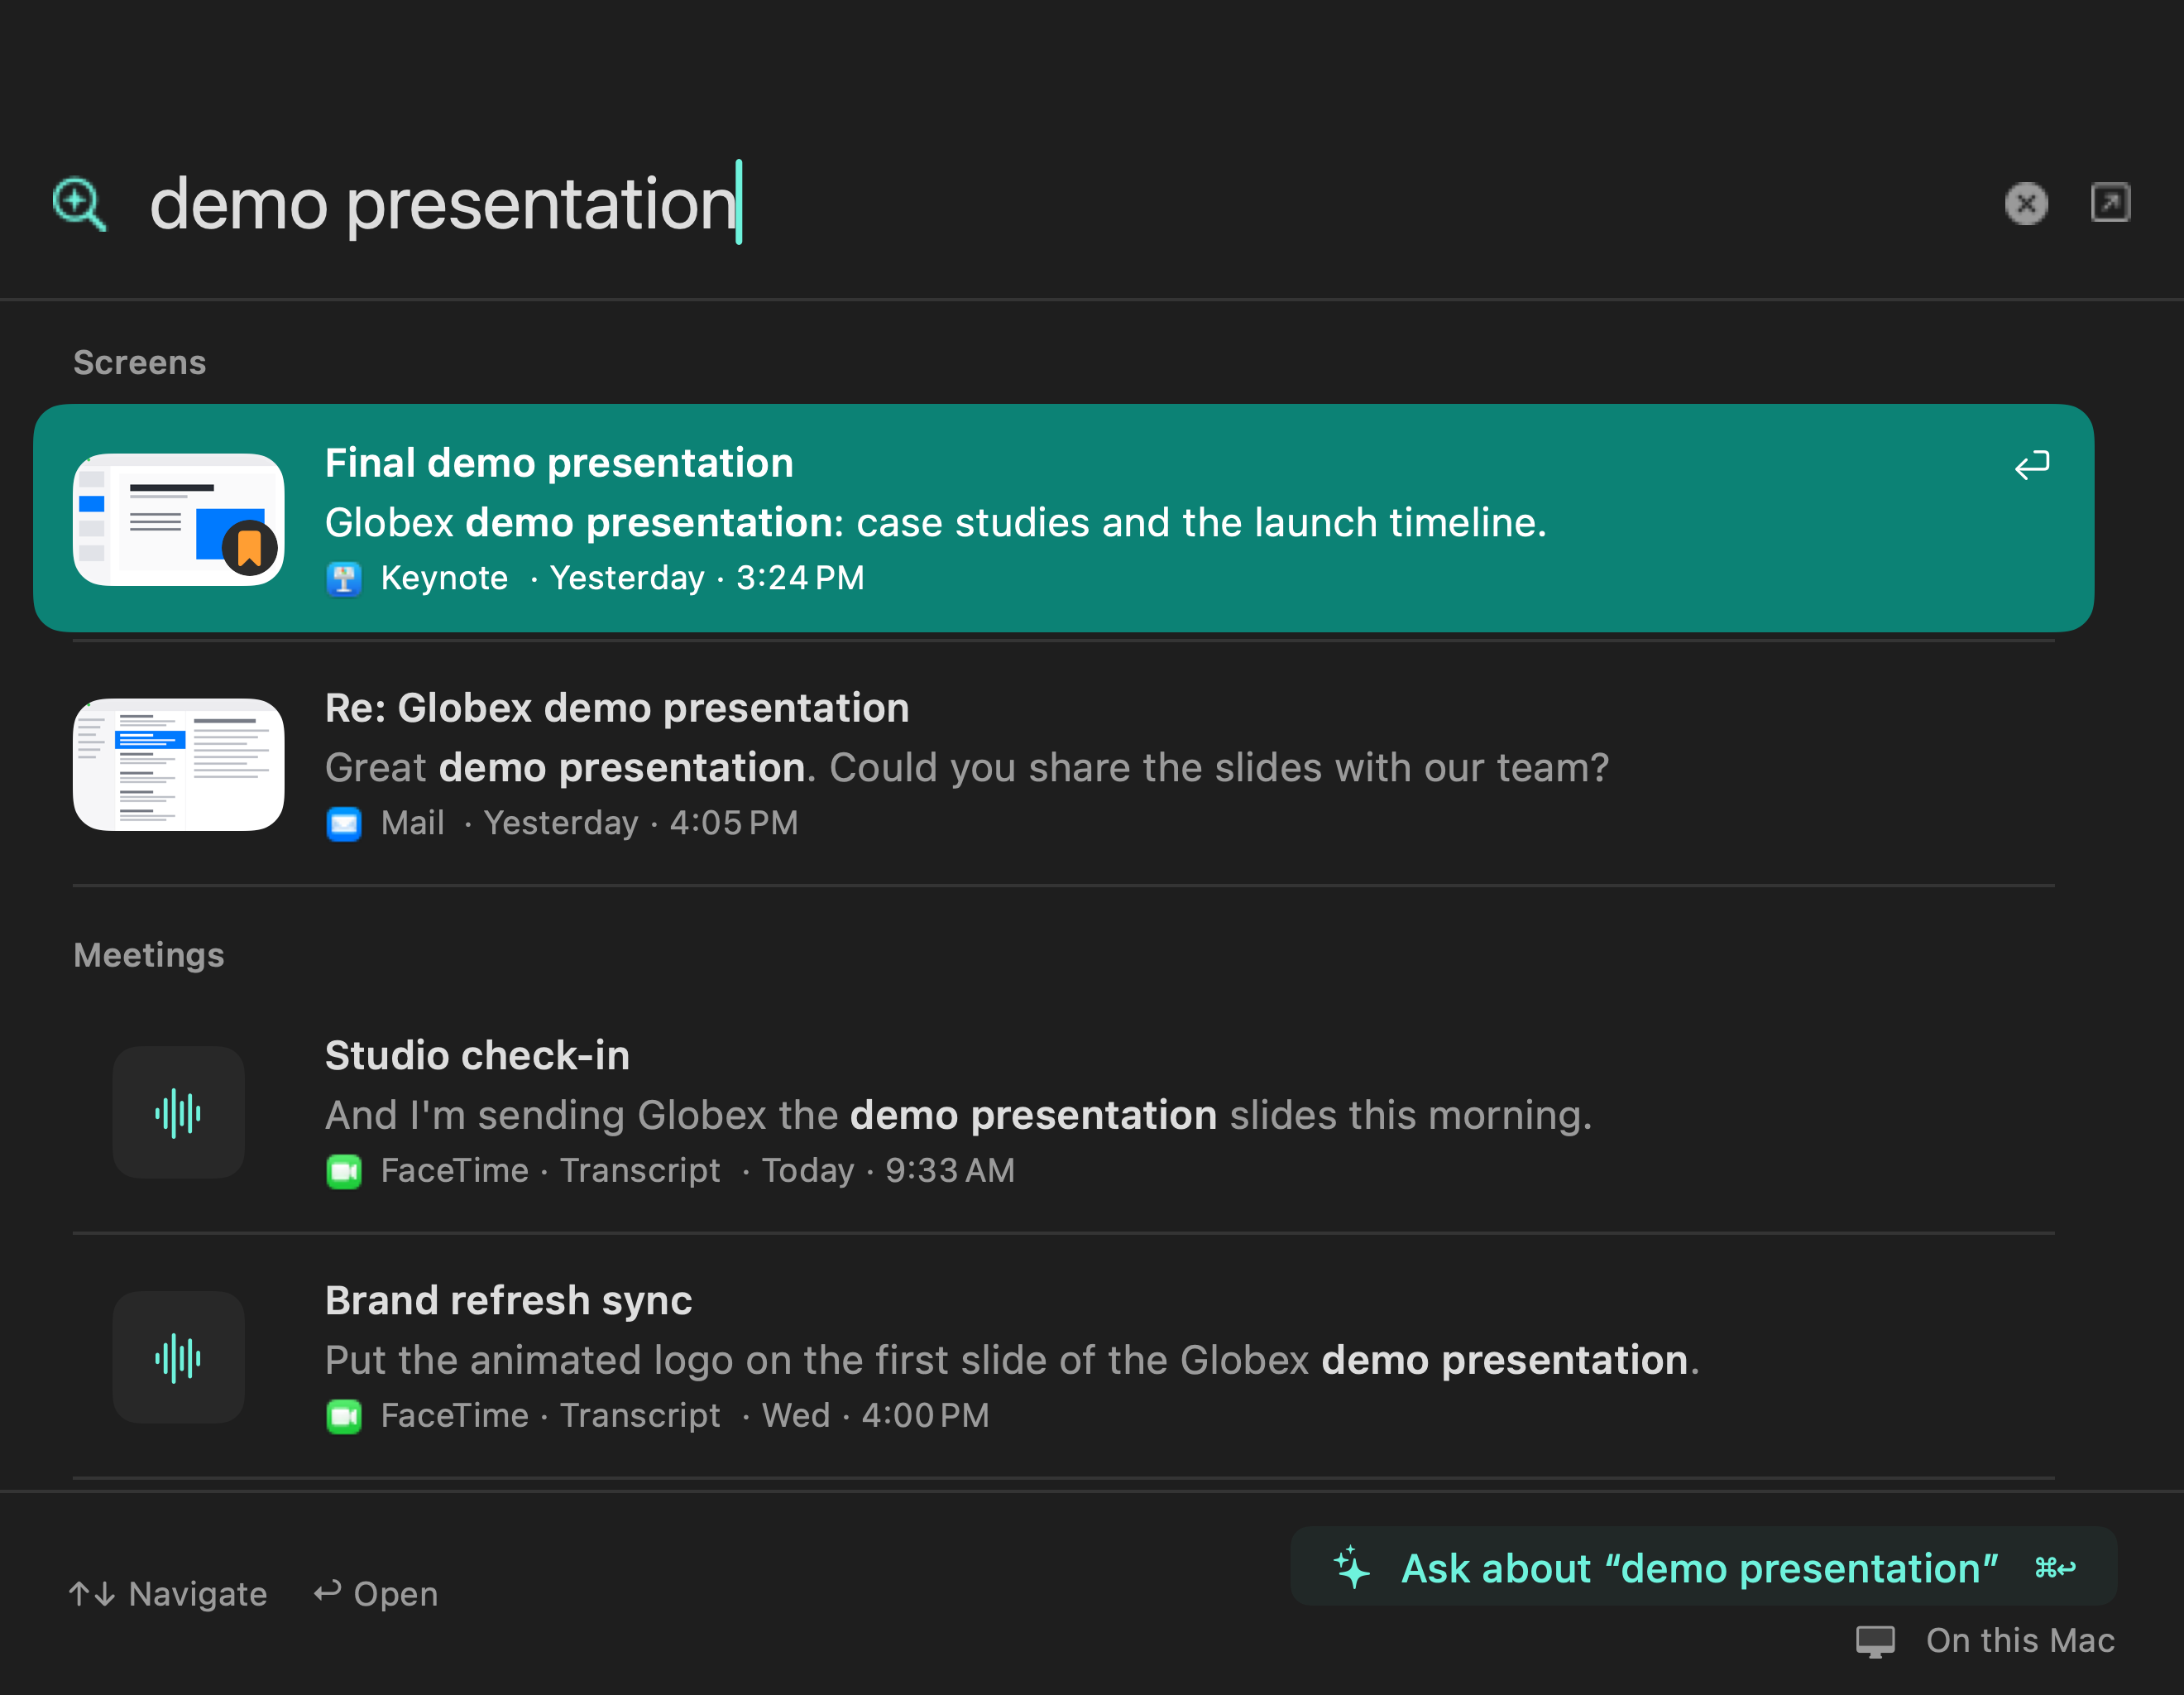Clear the search query with X button
Image resolution: width=2184 pixels, height=1695 pixels.
(2026, 204)
